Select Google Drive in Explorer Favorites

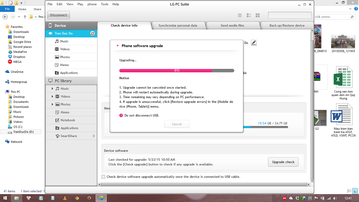[22, 42]
